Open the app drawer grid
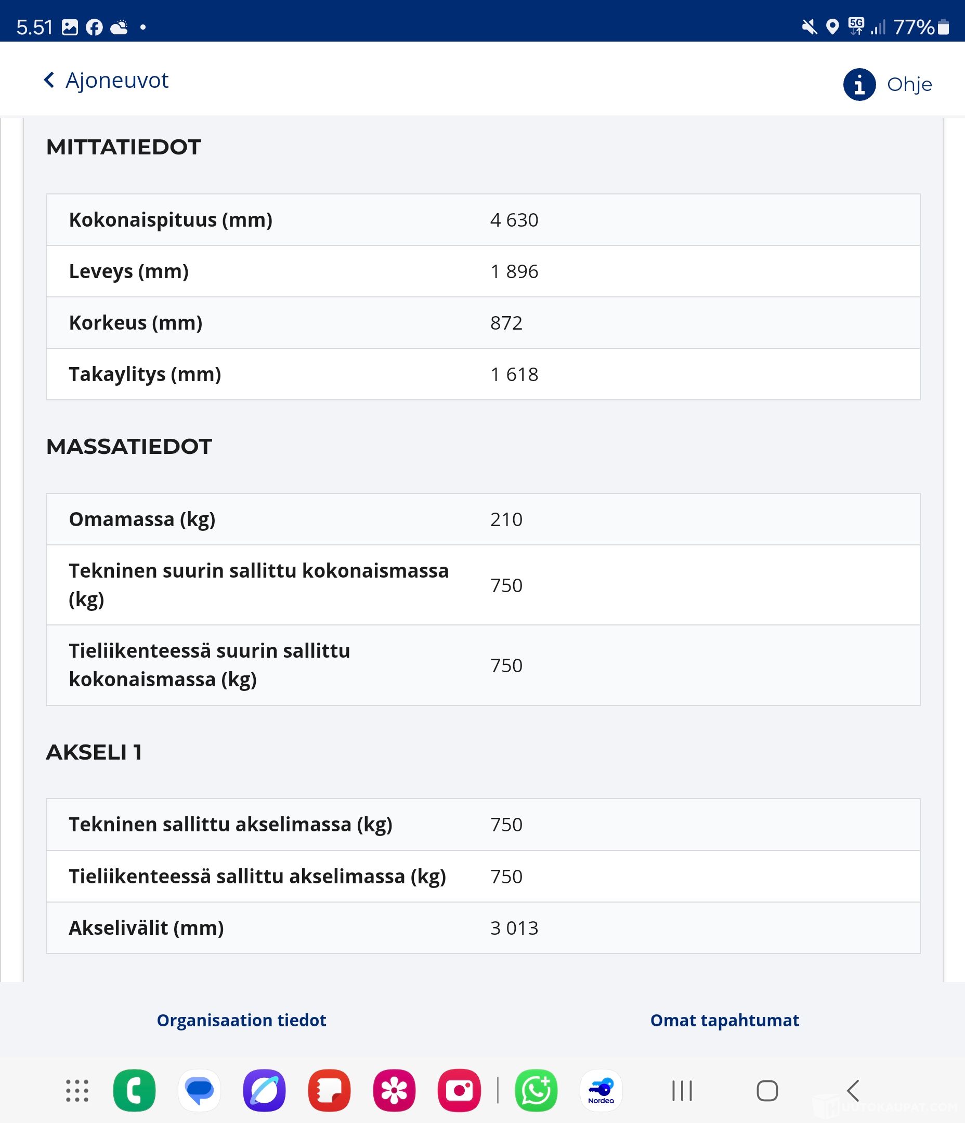Screen dimensions: 965x1123 point(77,1090)
